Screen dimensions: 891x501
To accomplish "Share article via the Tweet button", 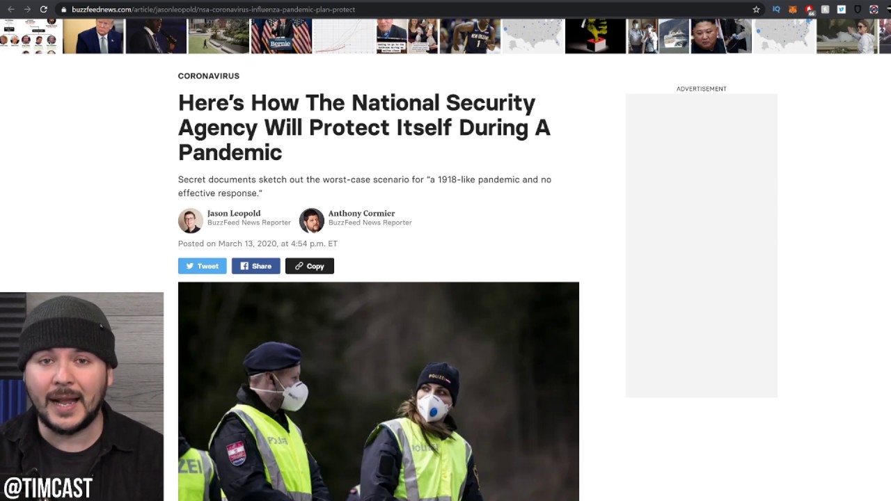I will click(202, 266).
